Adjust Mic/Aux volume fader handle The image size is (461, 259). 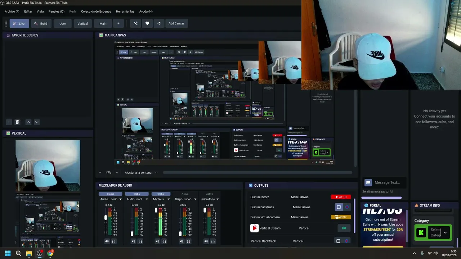point(156,210)
